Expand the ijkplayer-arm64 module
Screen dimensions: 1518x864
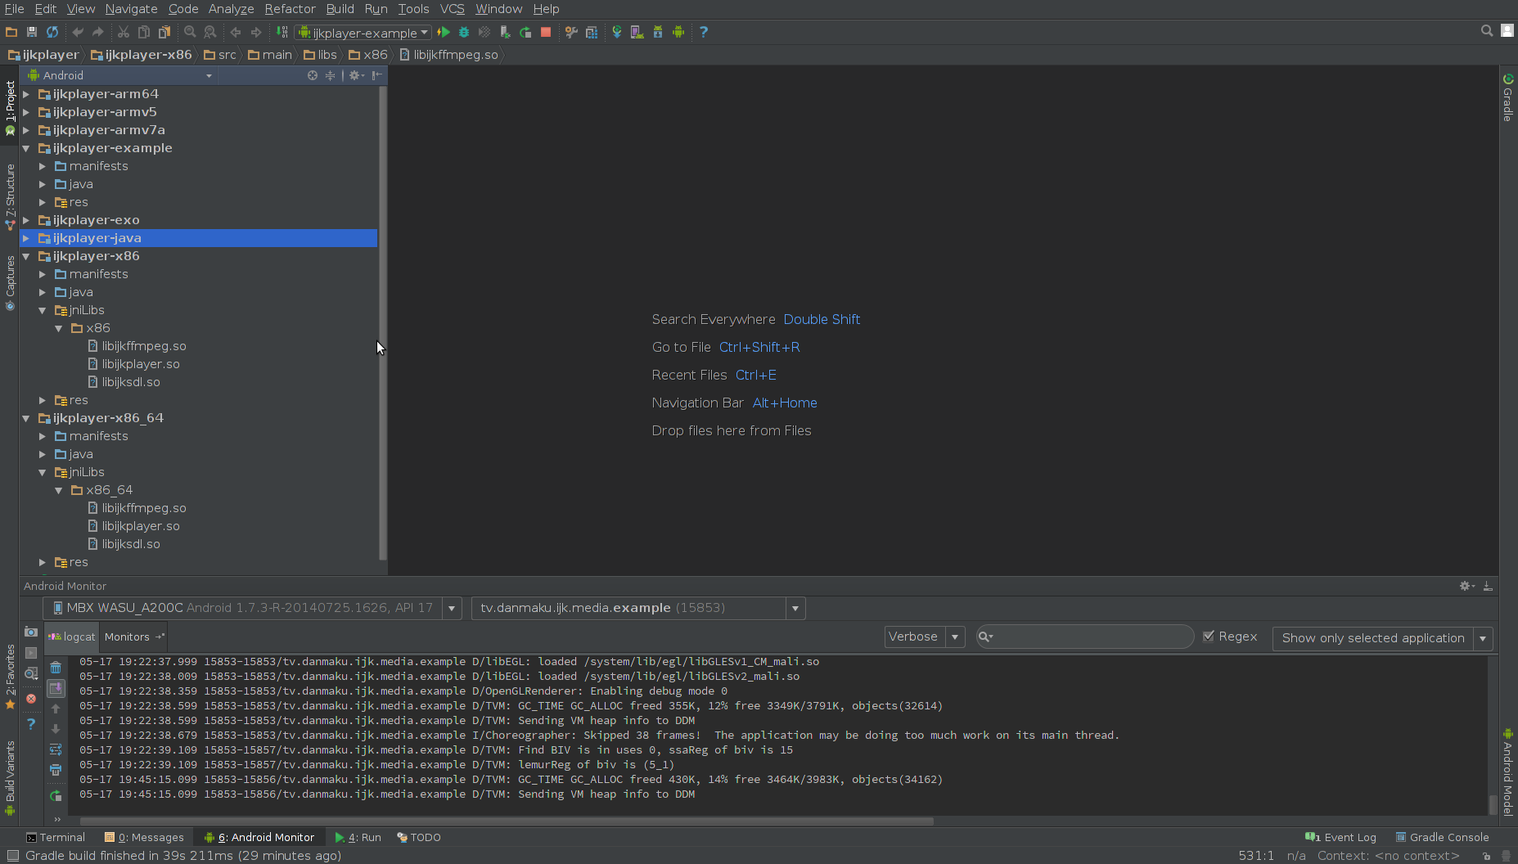click(27, 94)
